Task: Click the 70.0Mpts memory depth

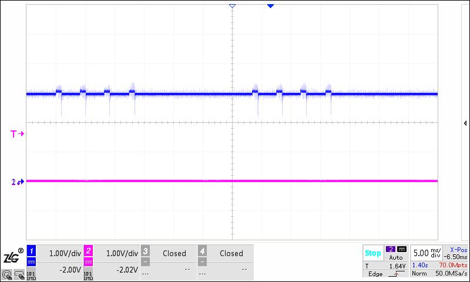Action: point(453,265)
